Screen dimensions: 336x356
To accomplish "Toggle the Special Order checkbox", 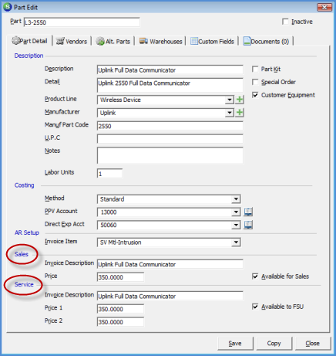I will (x=255, y=82).
